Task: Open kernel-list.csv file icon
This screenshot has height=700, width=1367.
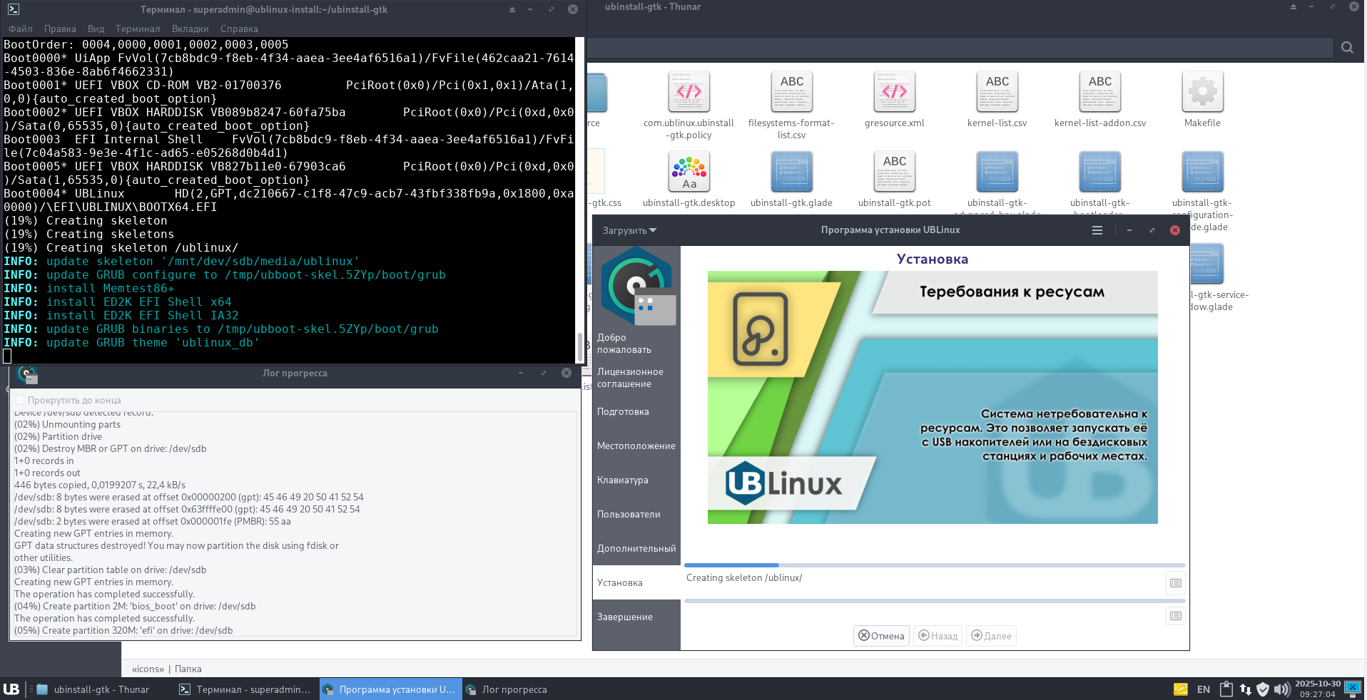Action: tap(997, 93)
